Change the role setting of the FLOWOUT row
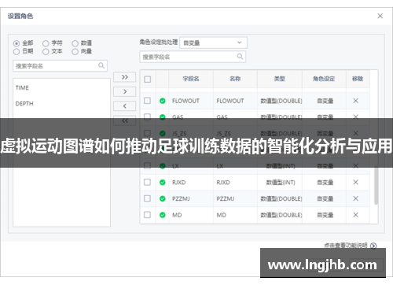Viewport: 393px width, 285px height. click(325, 101)
